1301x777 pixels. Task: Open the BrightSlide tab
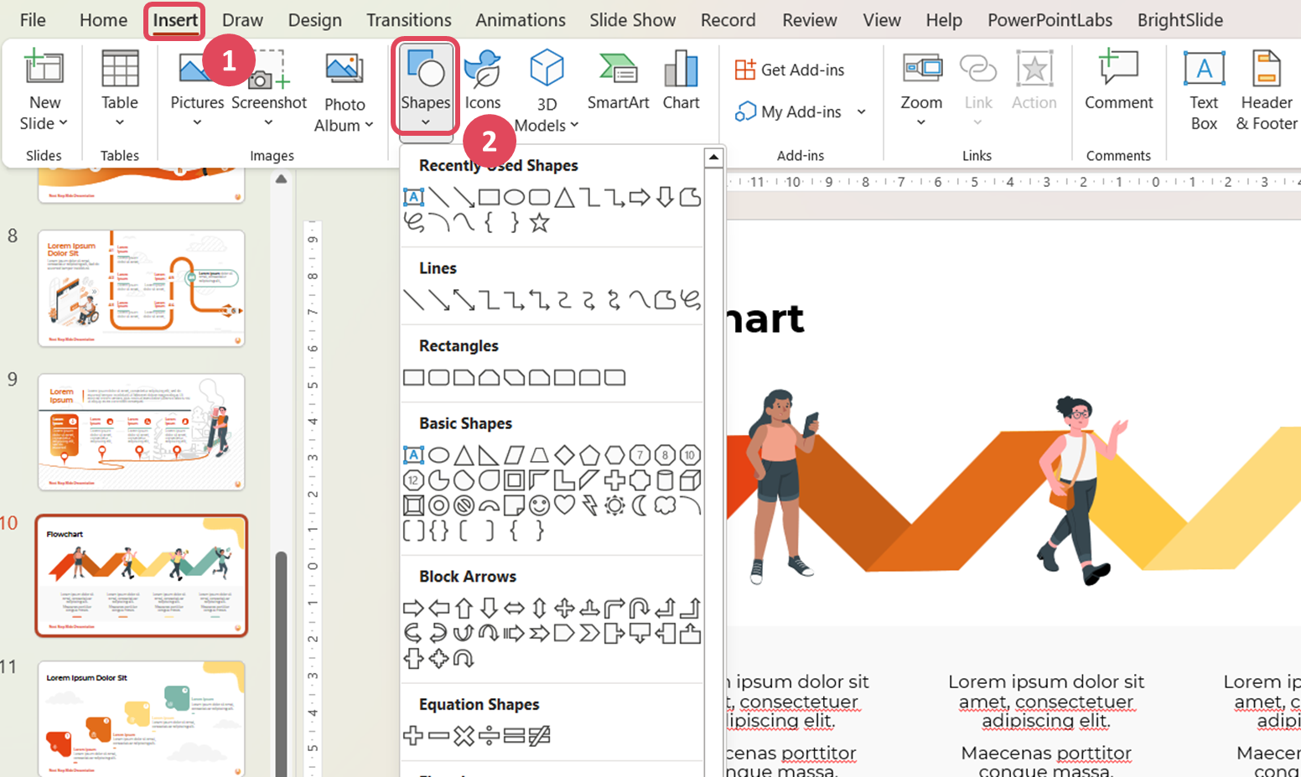[x=1180, y=20]
